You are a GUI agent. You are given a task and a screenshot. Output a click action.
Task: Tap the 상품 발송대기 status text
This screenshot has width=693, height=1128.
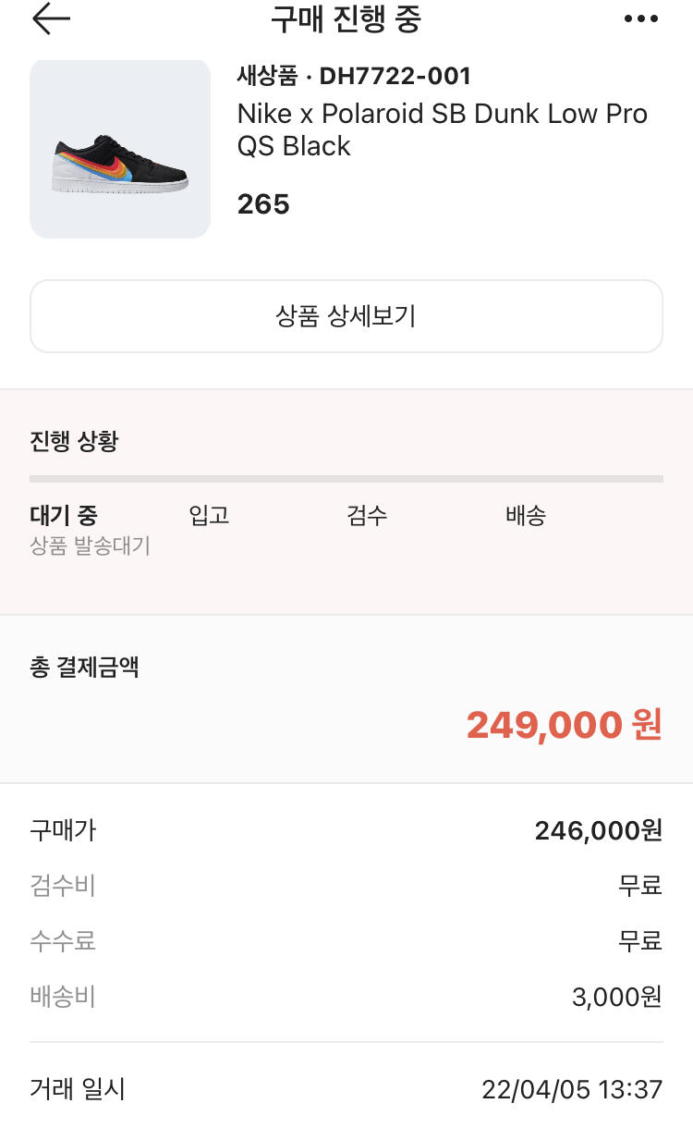pos(91,546)
